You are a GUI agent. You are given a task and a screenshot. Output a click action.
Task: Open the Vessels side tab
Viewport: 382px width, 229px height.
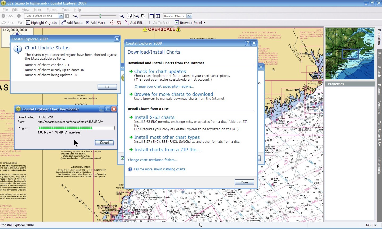pos(379,107)
